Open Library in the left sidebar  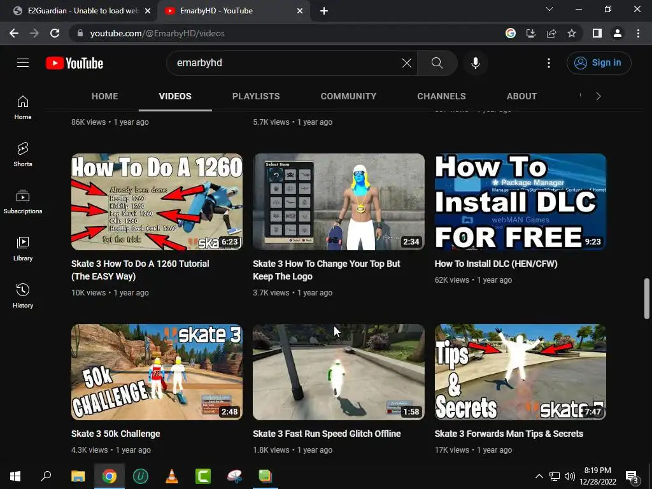[x=23, y=249]
